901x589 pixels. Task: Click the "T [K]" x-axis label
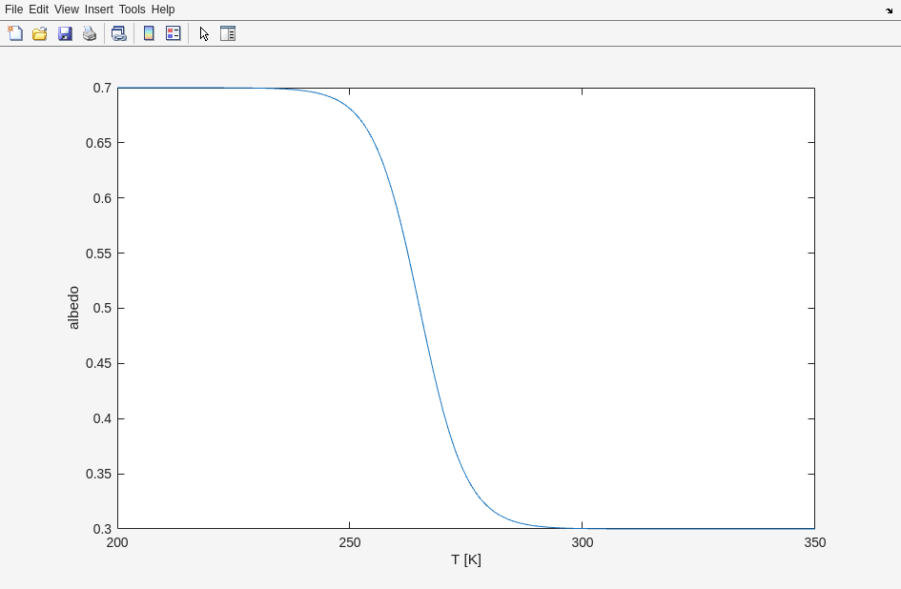click(x=466, y=559)
